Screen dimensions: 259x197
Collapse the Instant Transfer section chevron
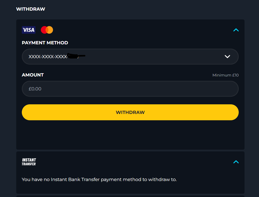236,162
